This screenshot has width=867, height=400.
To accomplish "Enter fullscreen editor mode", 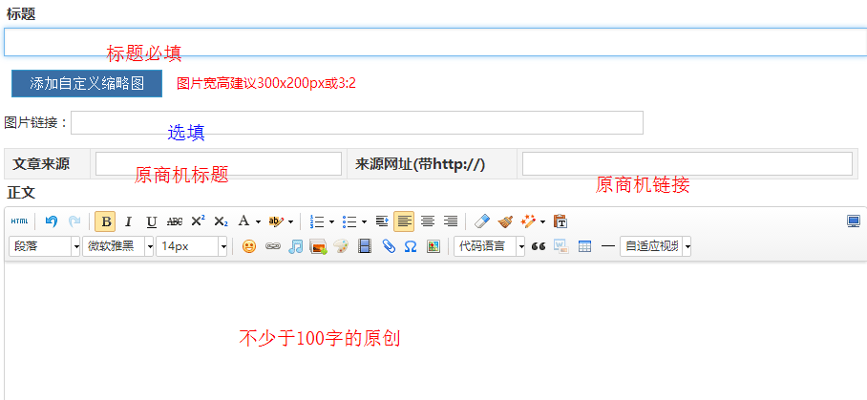I will click(x=854, y=221).
